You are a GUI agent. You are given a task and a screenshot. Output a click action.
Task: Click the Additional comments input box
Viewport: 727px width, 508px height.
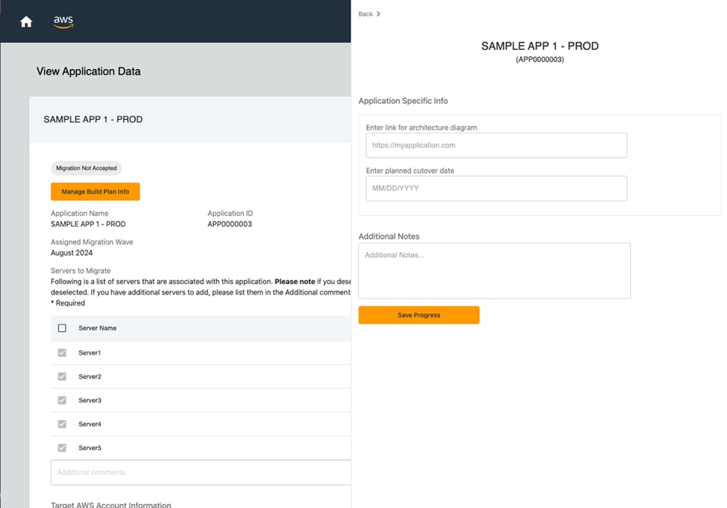(202, 472)
